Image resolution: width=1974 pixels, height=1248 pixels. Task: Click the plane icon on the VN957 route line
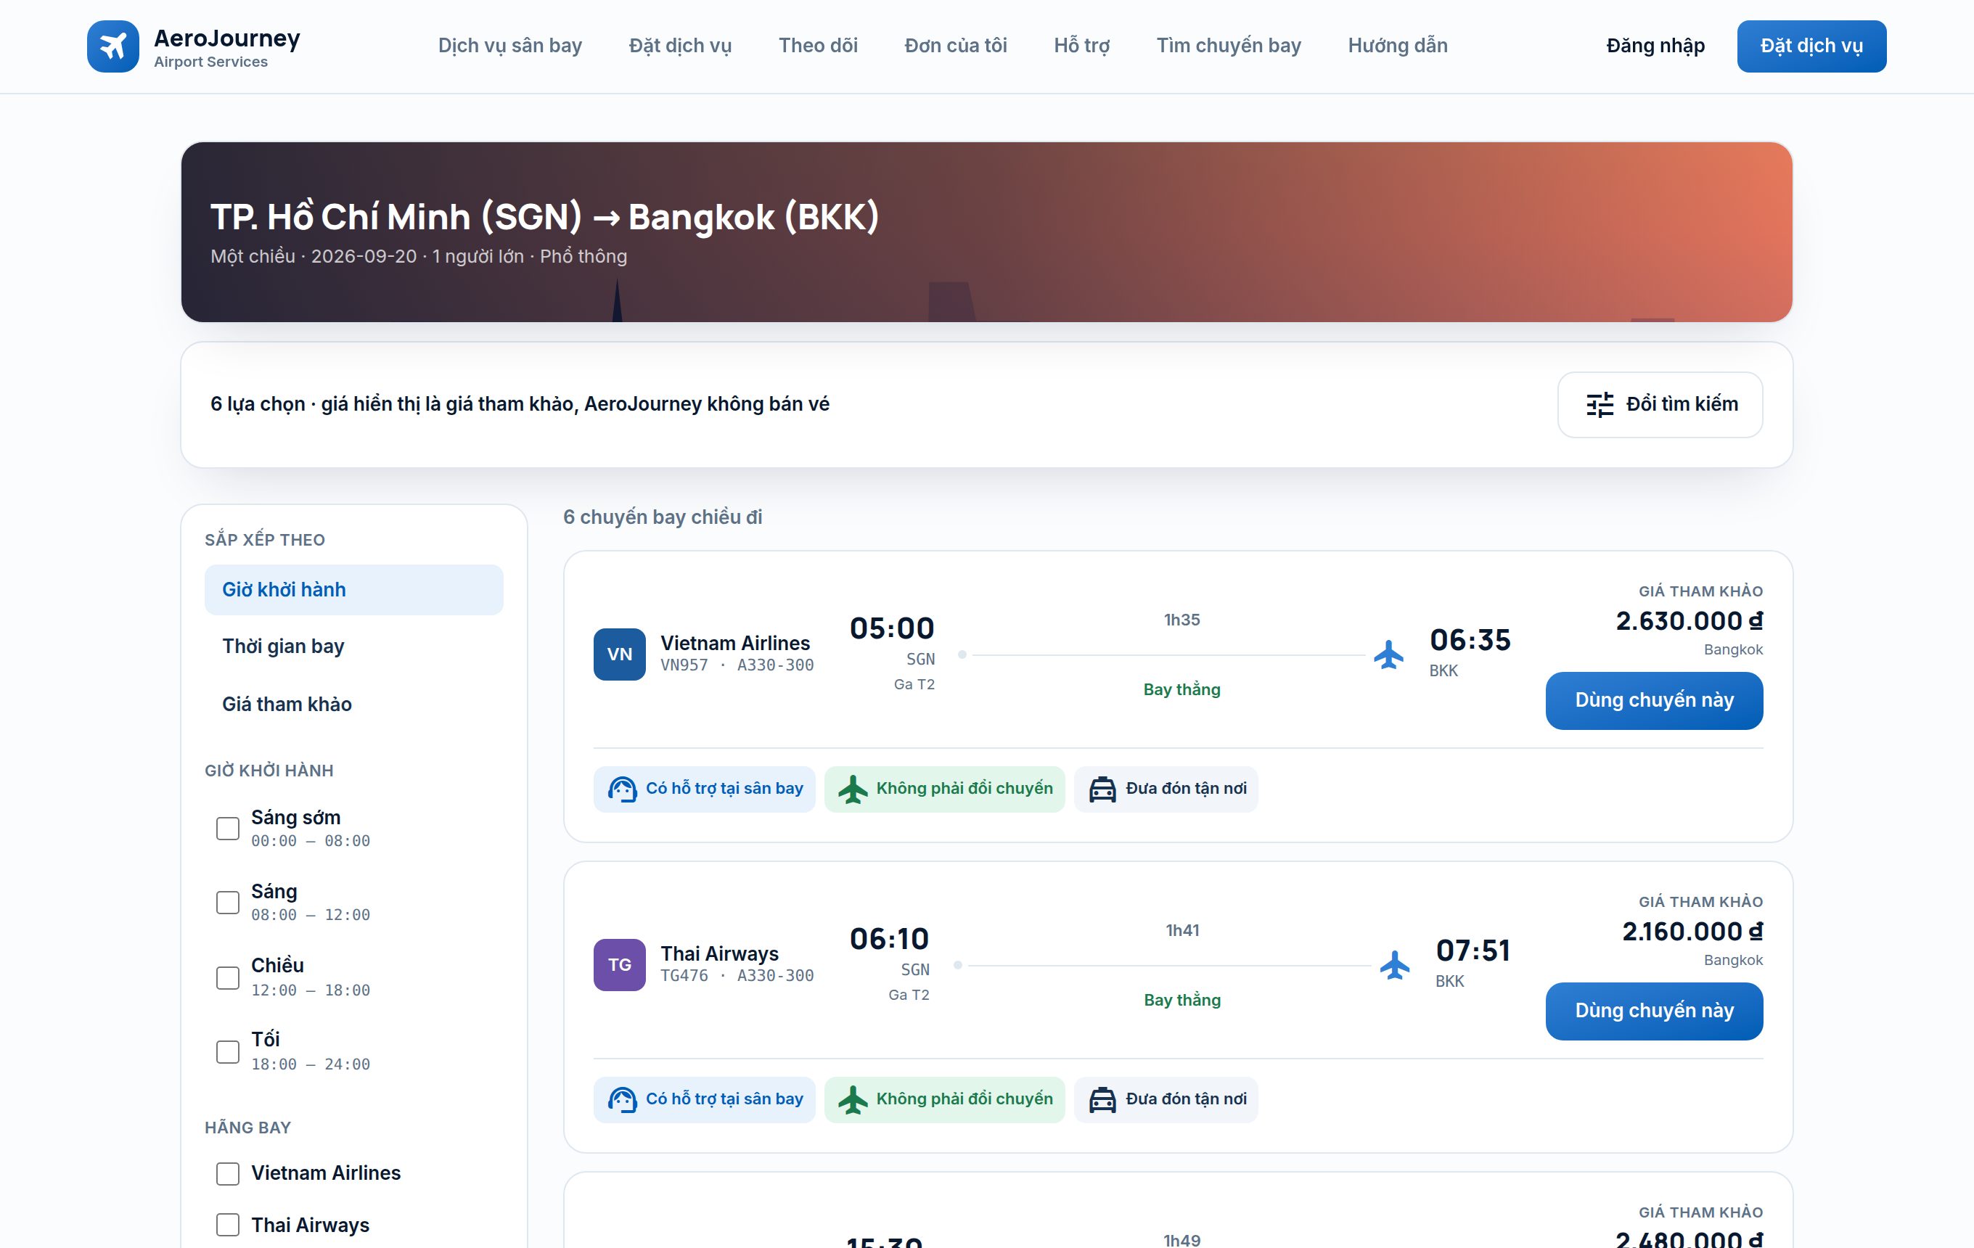(x=1388, y=654)
